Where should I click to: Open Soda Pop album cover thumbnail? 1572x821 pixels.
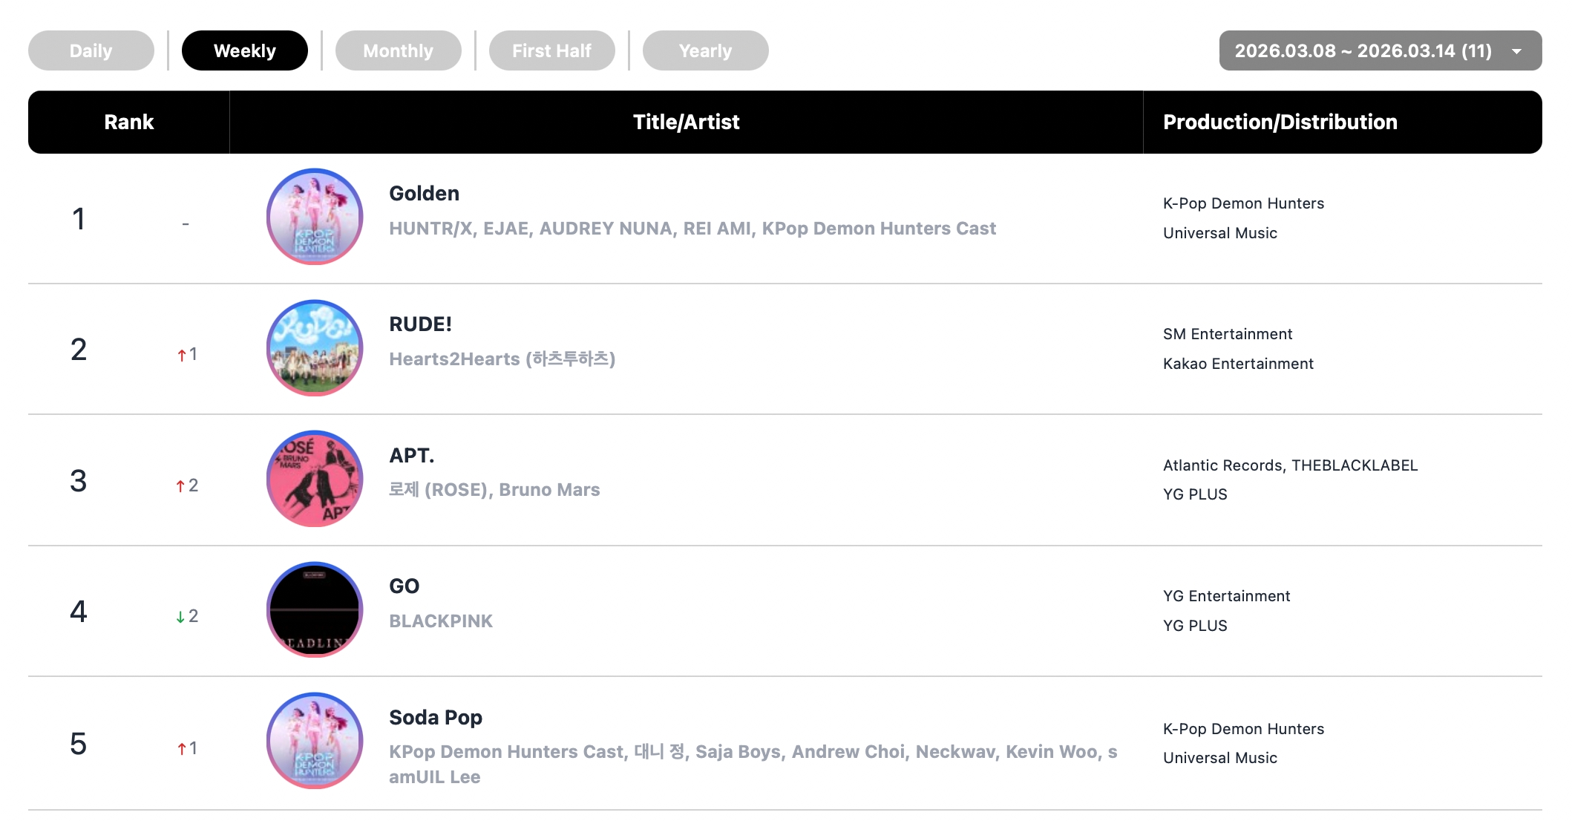click(315, 741)
